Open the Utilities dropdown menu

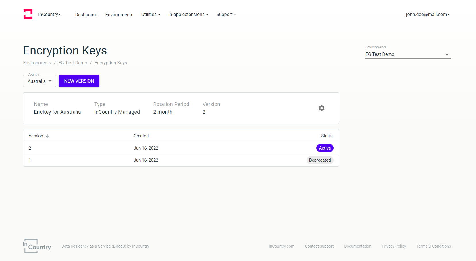point(151,15)
